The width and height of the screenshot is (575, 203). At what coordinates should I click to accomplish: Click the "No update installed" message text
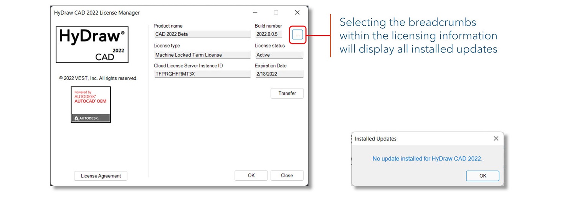point(427,159)
